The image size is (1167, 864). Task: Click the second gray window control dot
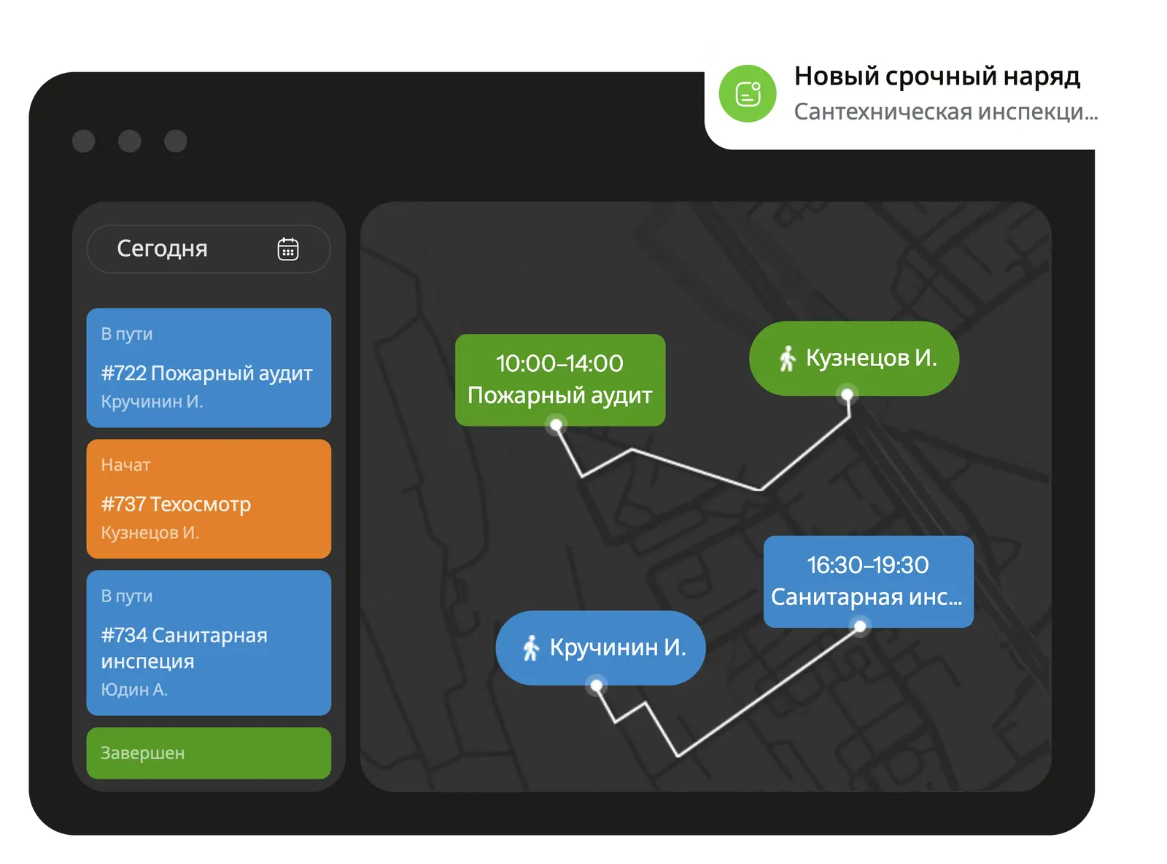(x=130, y=141)
